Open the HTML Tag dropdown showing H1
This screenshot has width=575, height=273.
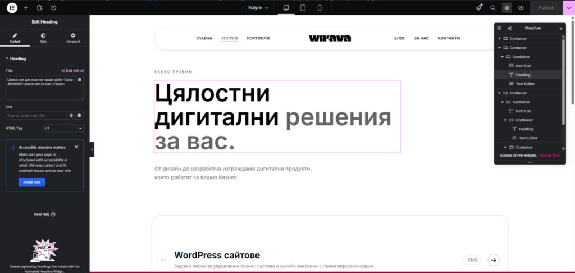pyautogui.click(x=63, y=129)
